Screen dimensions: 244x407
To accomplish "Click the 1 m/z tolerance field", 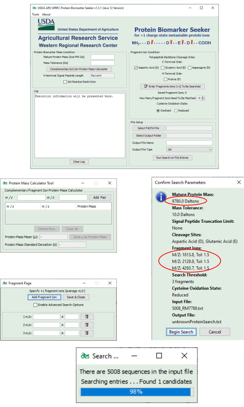I will click(72, 317).
